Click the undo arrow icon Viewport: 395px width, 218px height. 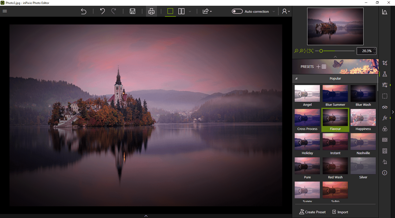point(102,11)
